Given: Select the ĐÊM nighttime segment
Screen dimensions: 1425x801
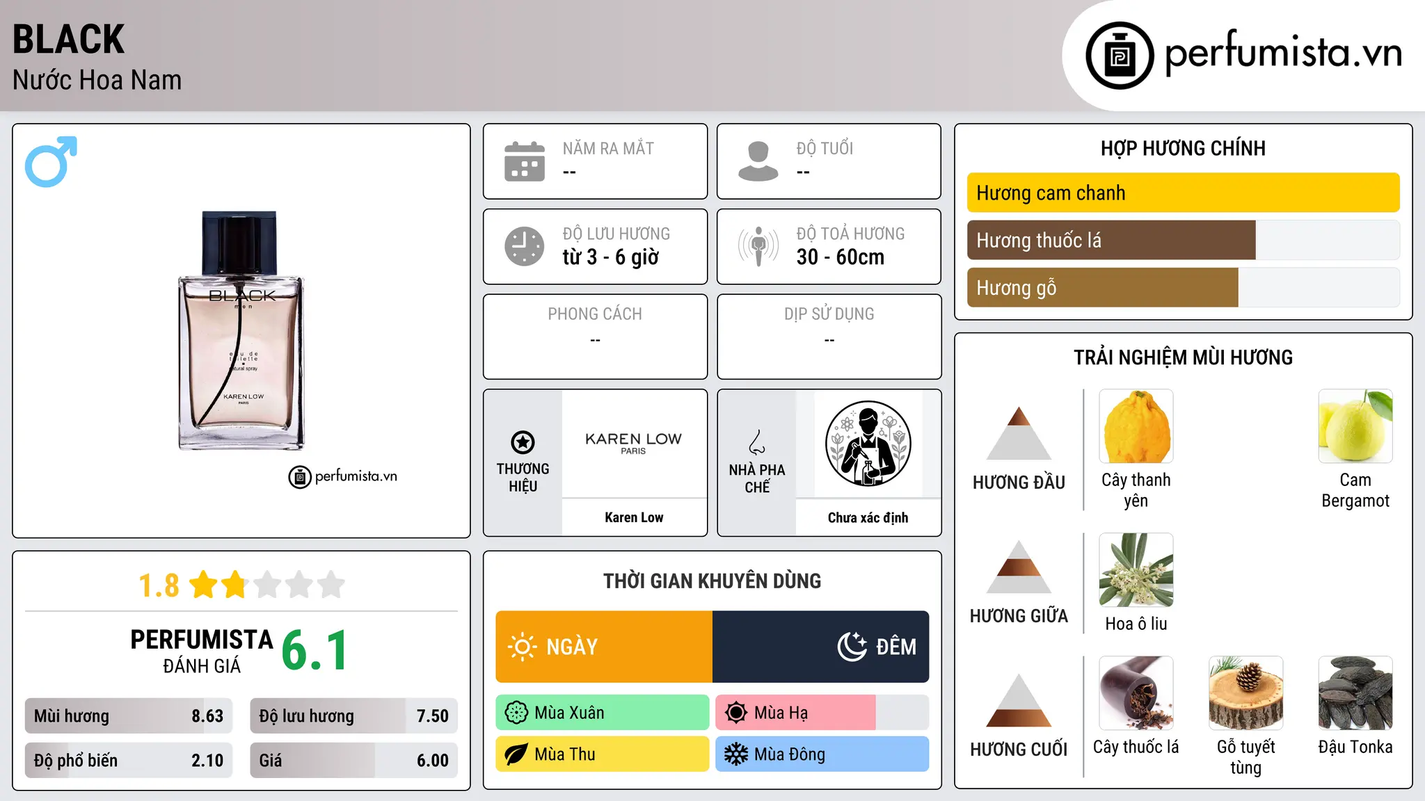Looking at the screenshot, I should pyautogui.click(x=821, y=647).
